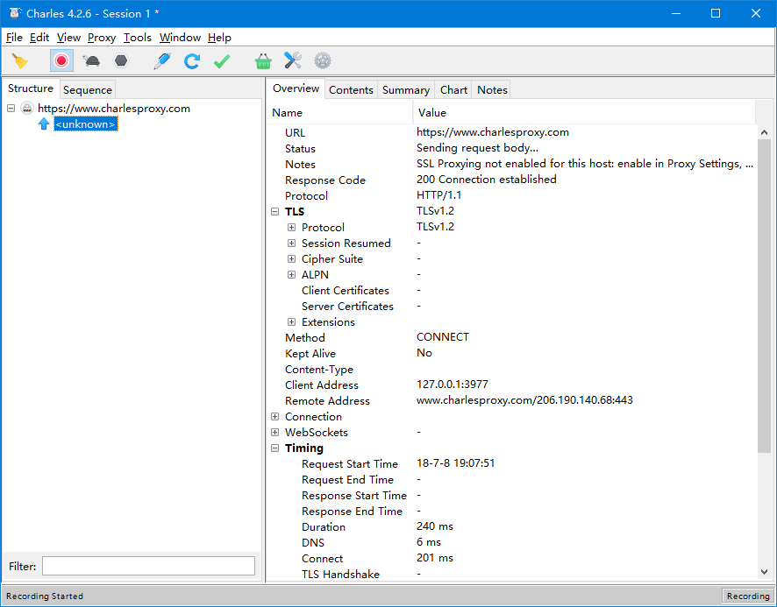Switch to the Contents tab

point(351,89)
